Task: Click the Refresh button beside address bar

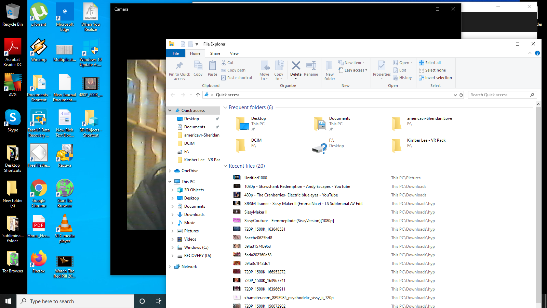Action: coord(461,95)
